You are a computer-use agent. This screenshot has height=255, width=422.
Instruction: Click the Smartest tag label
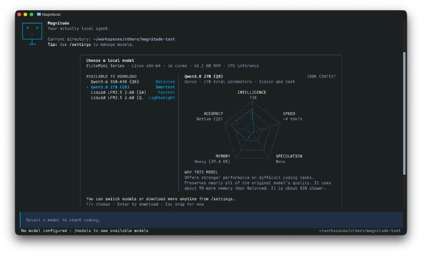(165, 87)
